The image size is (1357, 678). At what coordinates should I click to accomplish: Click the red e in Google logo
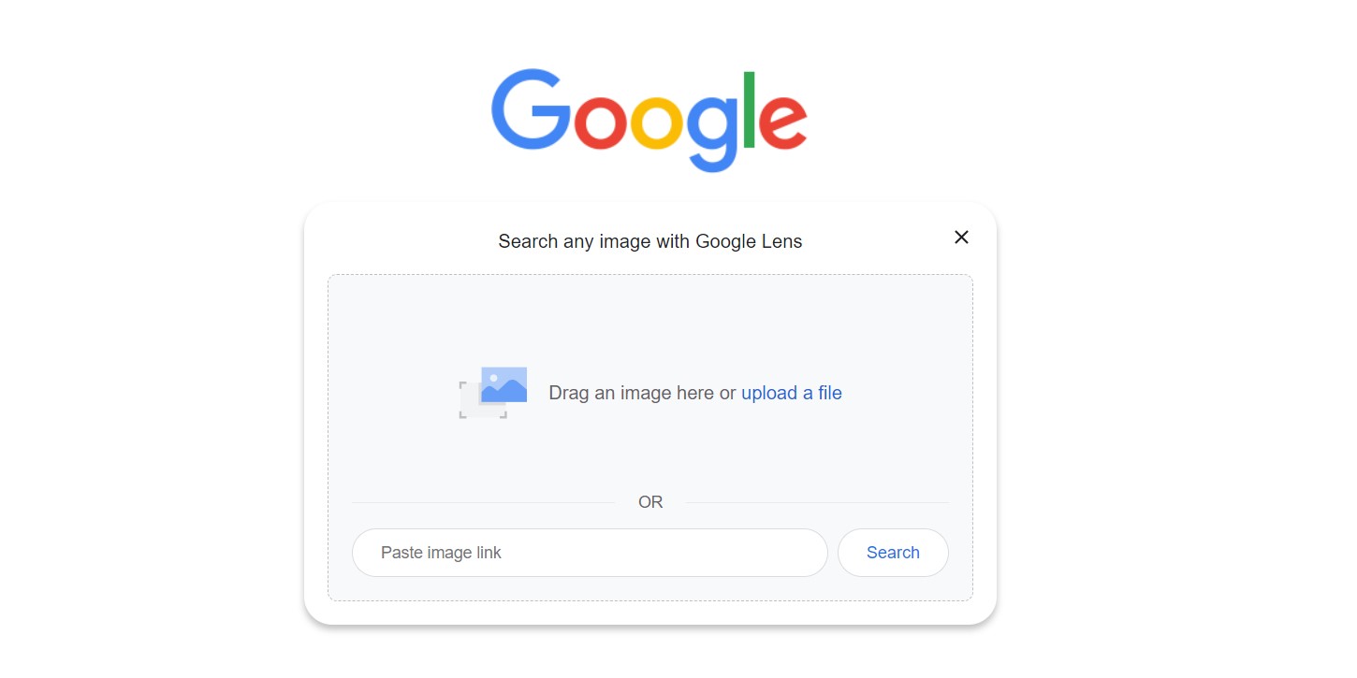[x=781, y=123]
